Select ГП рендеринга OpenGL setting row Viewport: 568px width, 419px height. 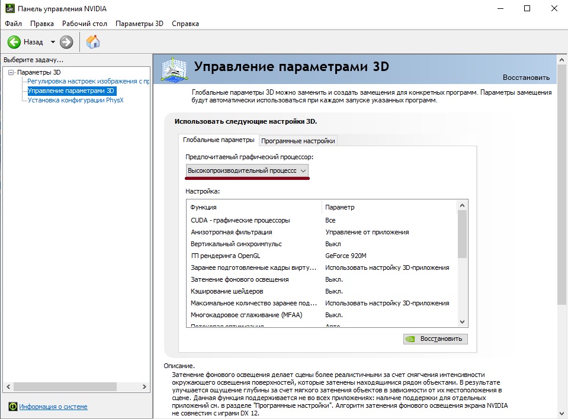point(322,256)
